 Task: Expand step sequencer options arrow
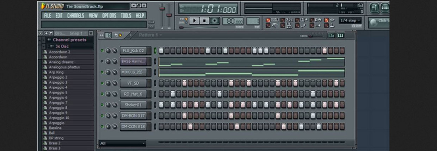click(x=130, y=35)
